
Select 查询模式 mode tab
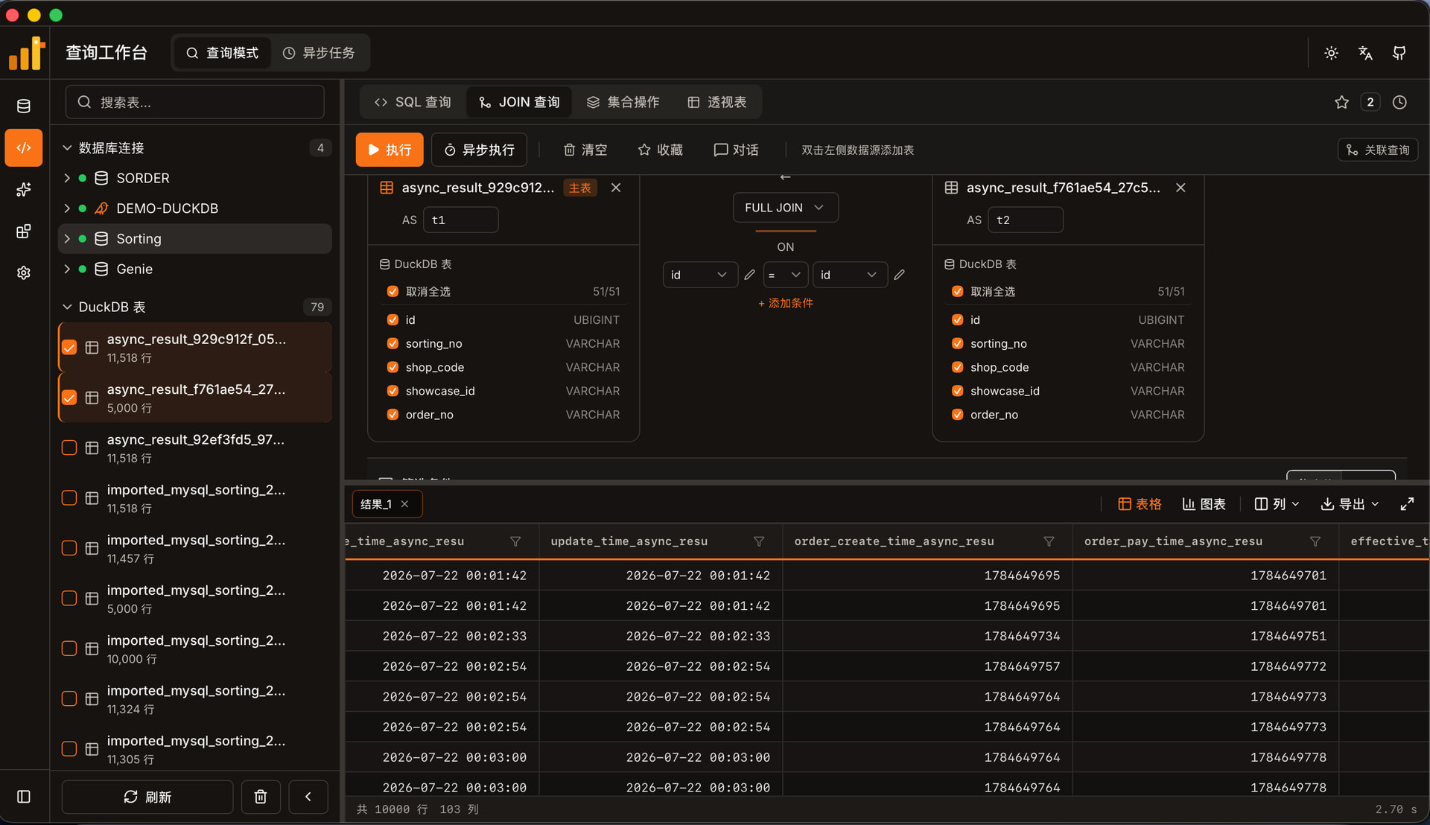222,53
